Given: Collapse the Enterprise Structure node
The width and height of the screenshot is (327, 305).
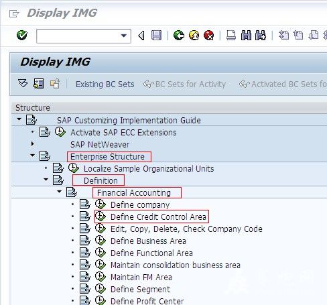Looking at the screenshot, I should [x=33, y=155].
